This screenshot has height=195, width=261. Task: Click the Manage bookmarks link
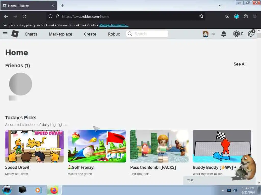[x=114, y=25]
